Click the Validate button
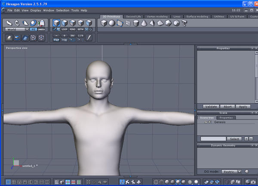The height and width of the screenshot is (186, 258). (x=211, y=106)
